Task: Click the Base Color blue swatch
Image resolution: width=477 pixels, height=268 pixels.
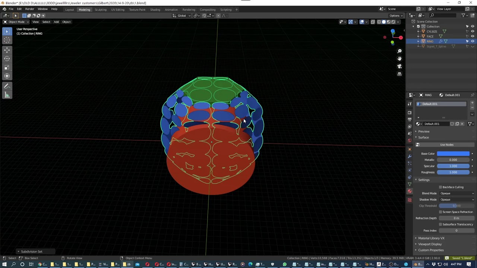Action: point(453,154)
